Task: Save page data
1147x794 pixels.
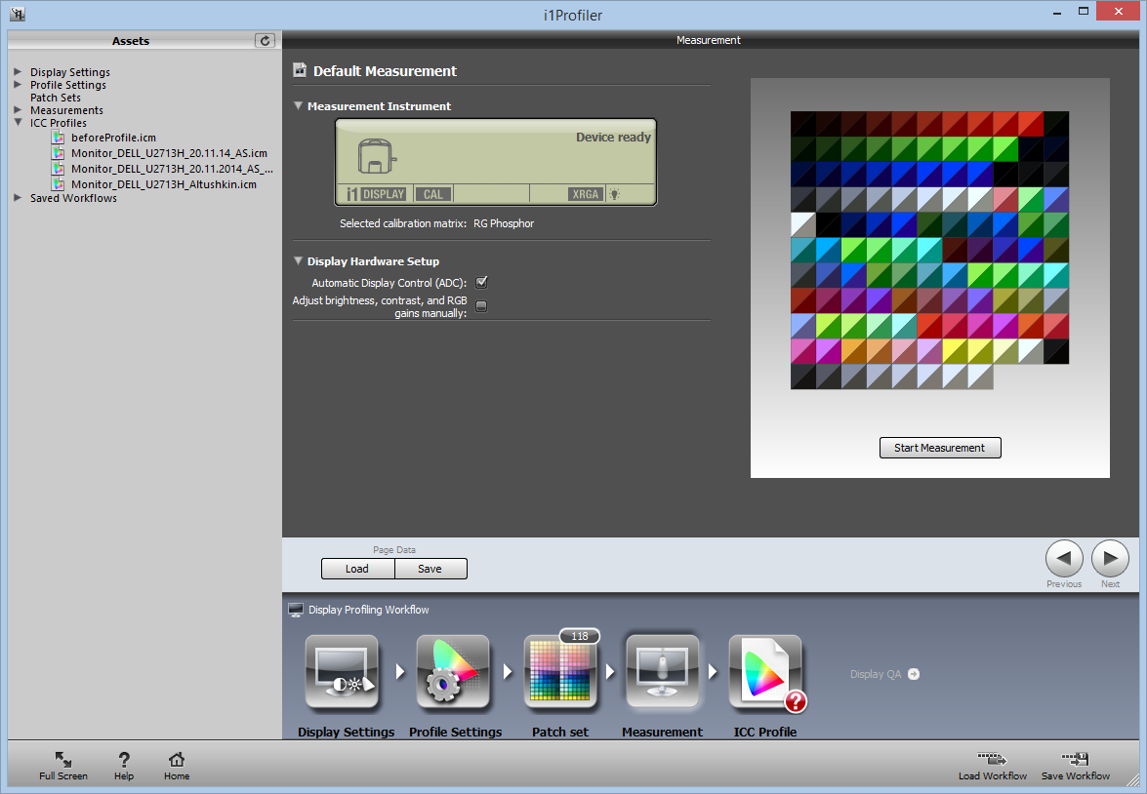Action: pyautogui.click(x=430, y=569)
